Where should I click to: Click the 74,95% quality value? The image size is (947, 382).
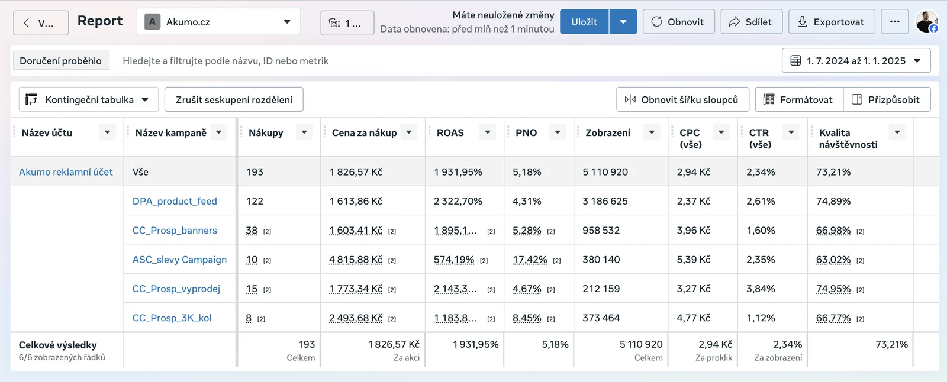833,289
